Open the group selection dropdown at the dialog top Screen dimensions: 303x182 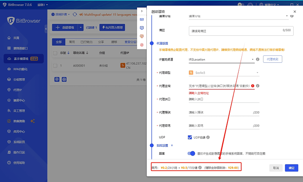(x=239, y=16)
